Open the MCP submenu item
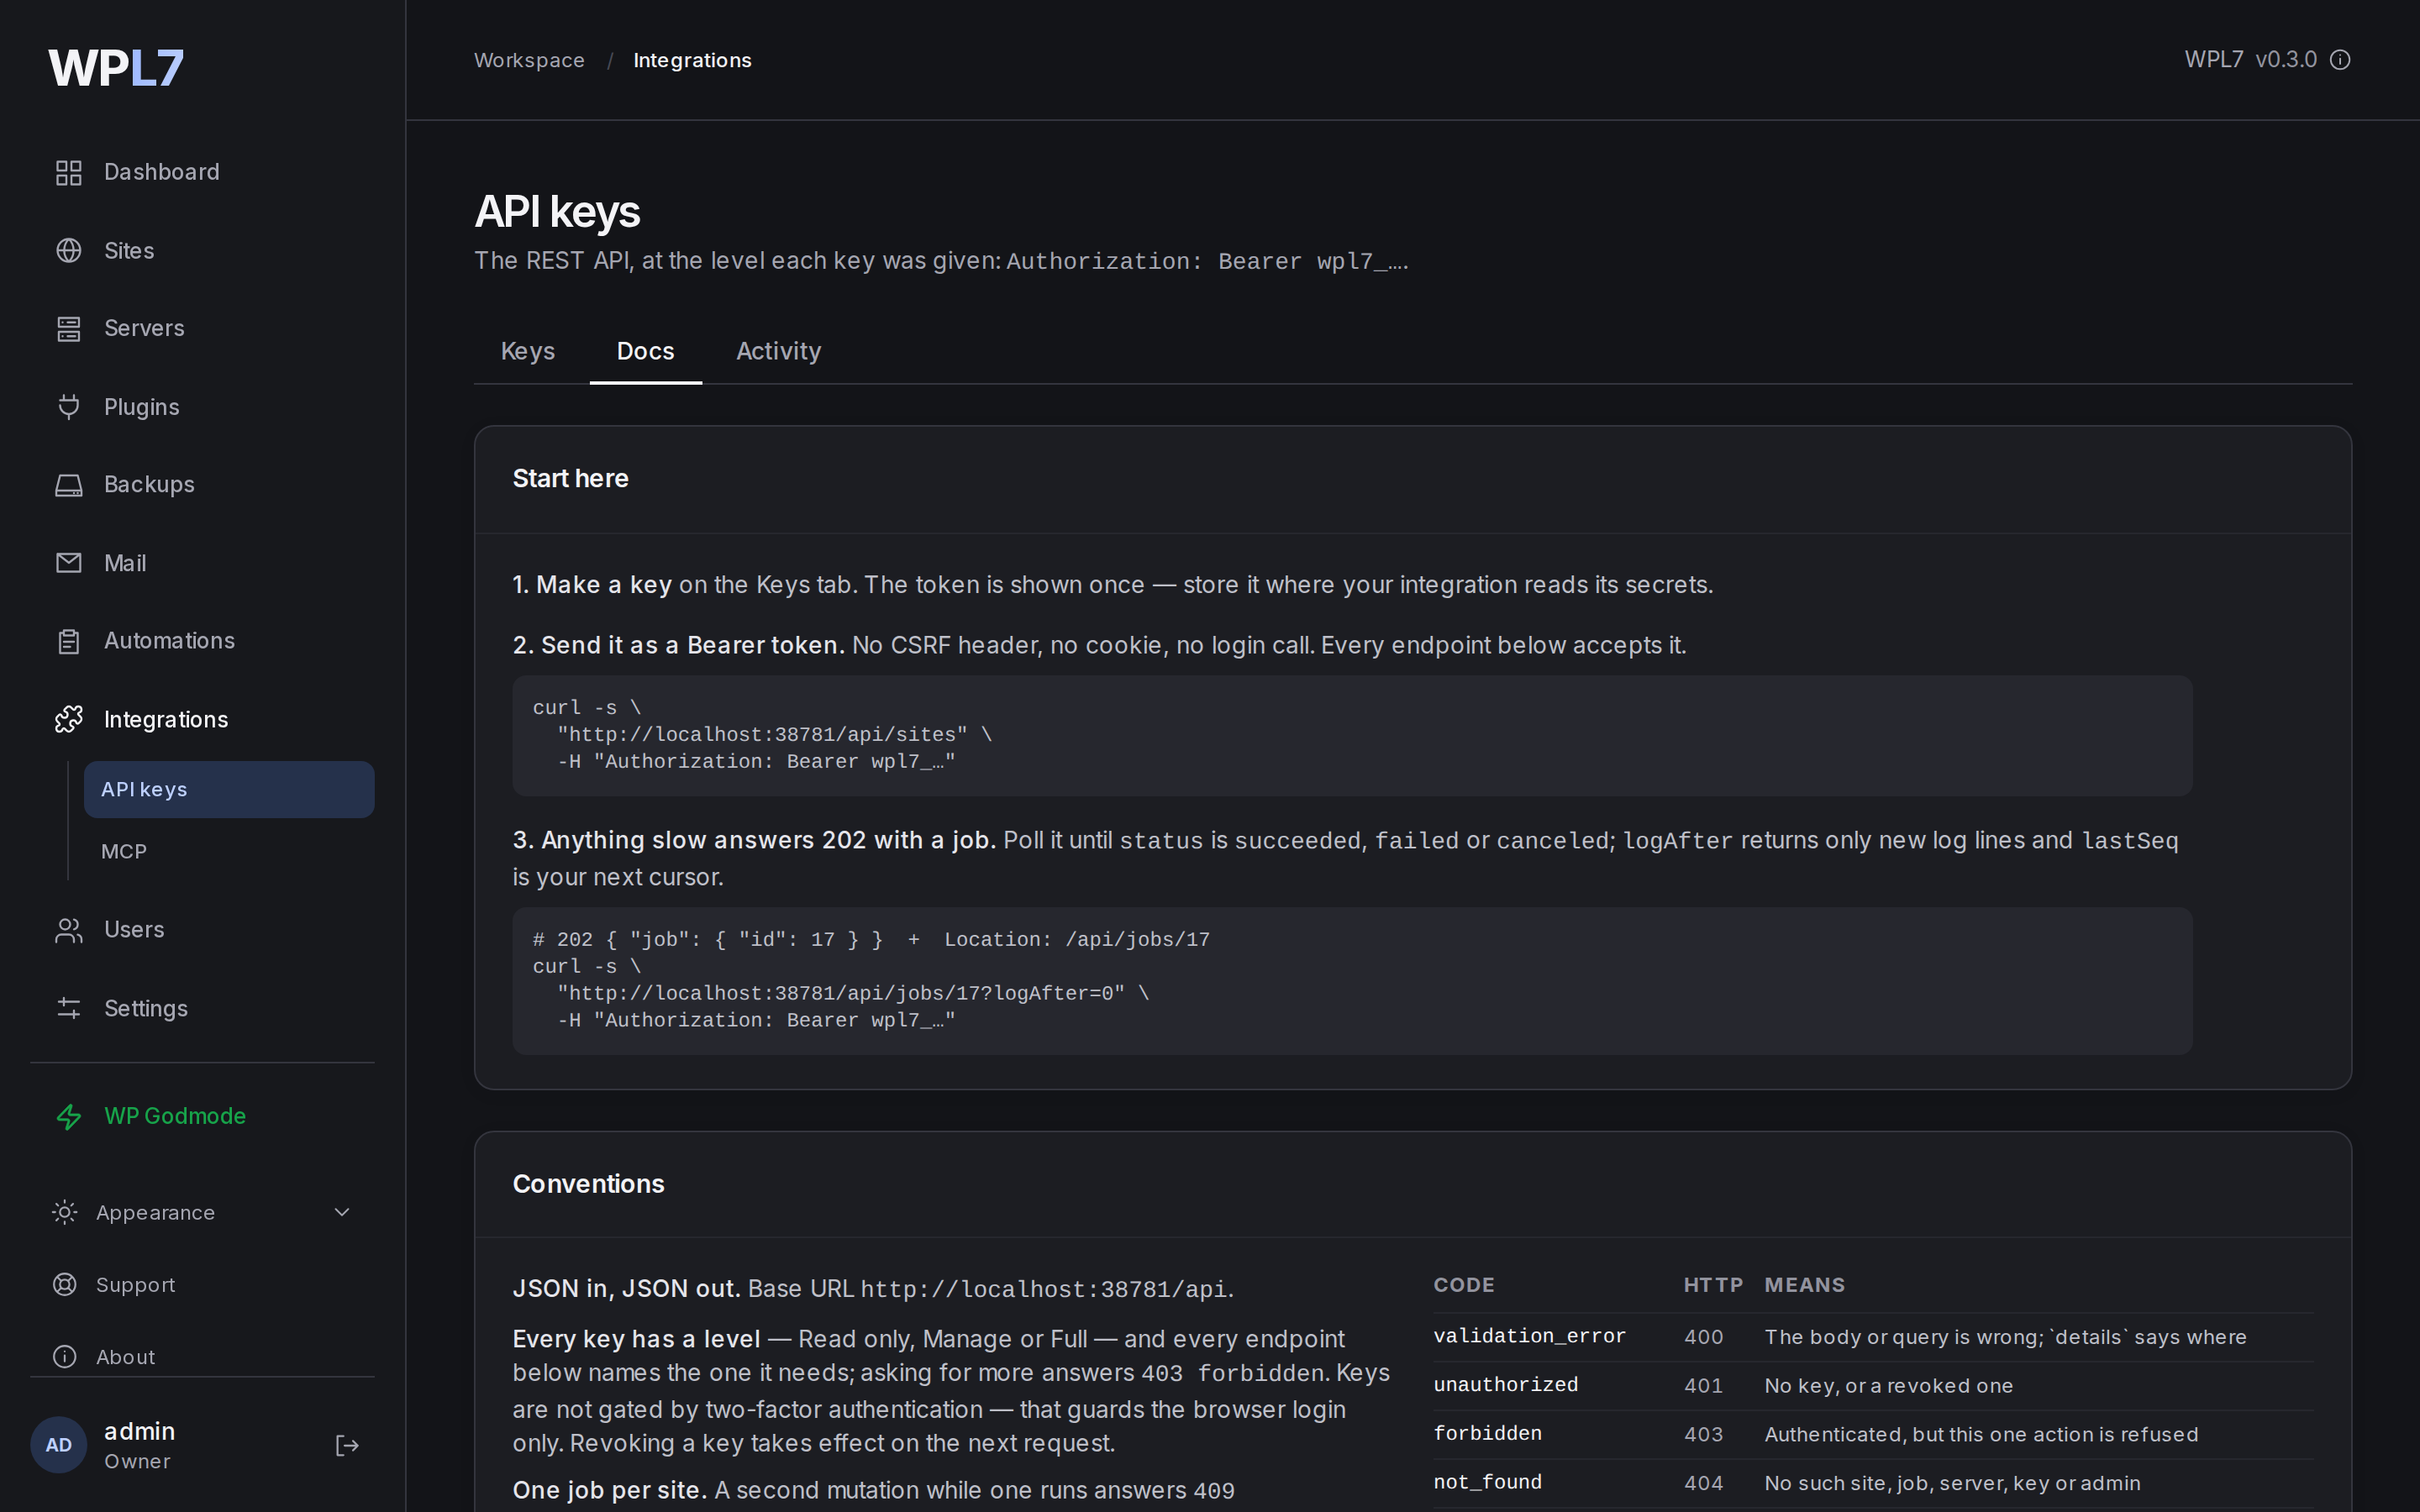The height and width of the screenshot is (1512, 2420). [229, 851]
